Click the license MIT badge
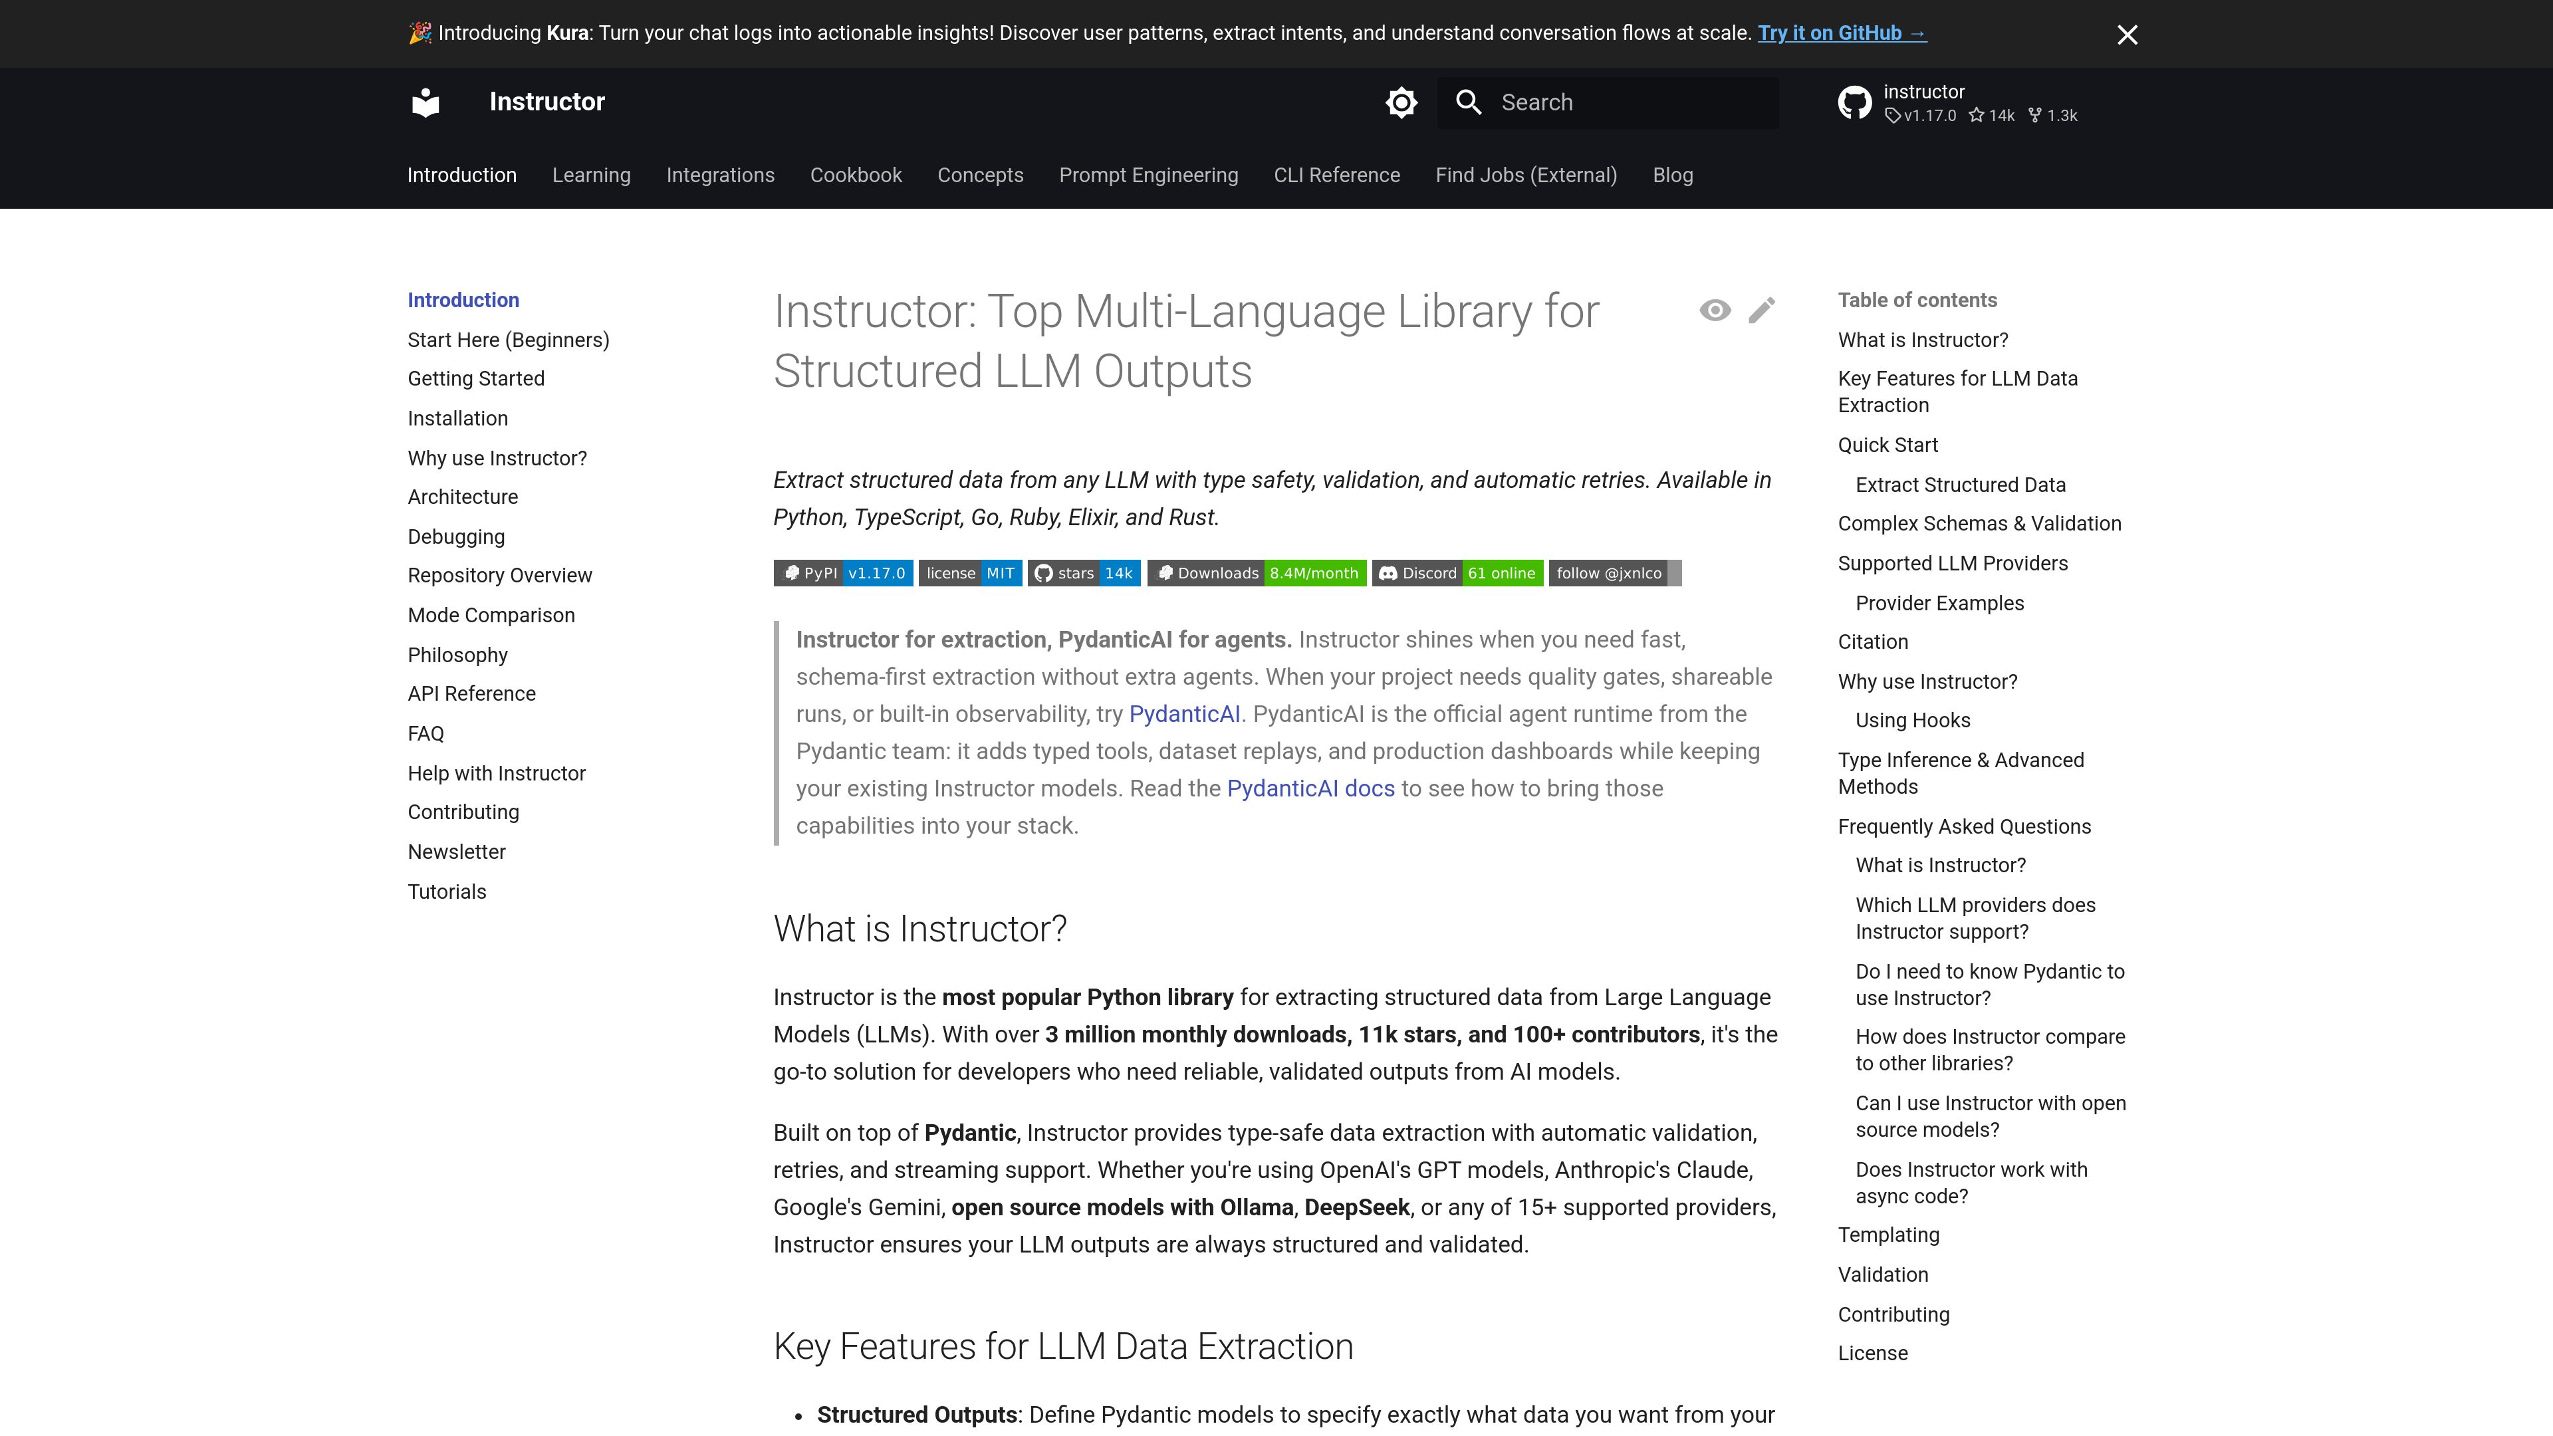The width and height of the screenshot is (2553, 1436). pos(969,574)
